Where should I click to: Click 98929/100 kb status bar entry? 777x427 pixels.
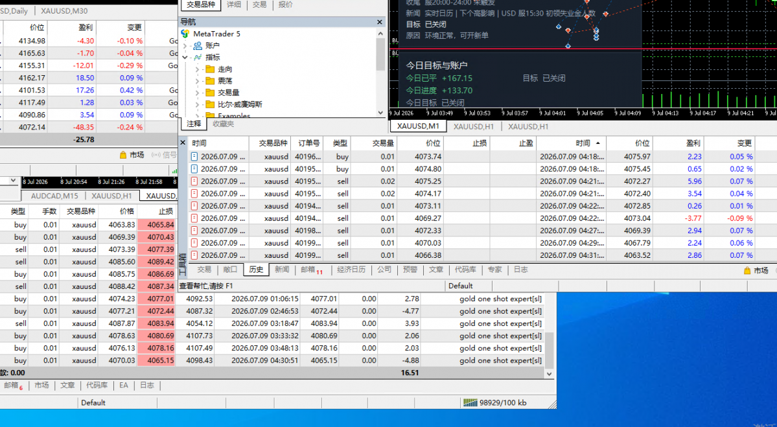point(503,403)
